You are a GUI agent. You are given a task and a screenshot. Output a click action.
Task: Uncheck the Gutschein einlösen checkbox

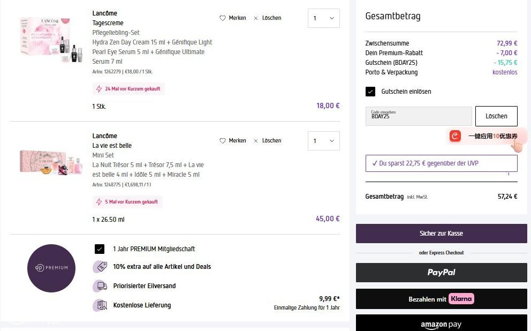click(370, 92)
